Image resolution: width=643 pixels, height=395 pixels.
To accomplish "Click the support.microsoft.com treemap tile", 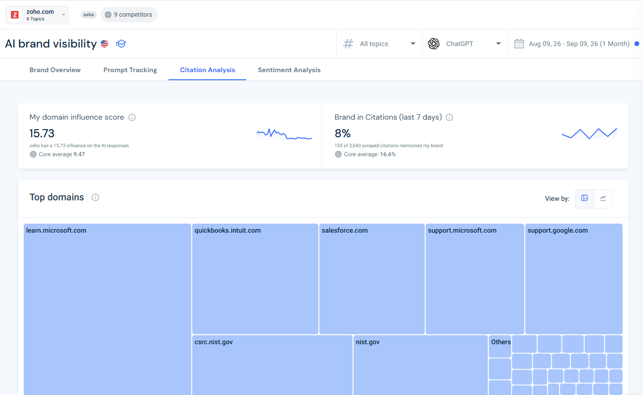I will [x=475, y=279].
